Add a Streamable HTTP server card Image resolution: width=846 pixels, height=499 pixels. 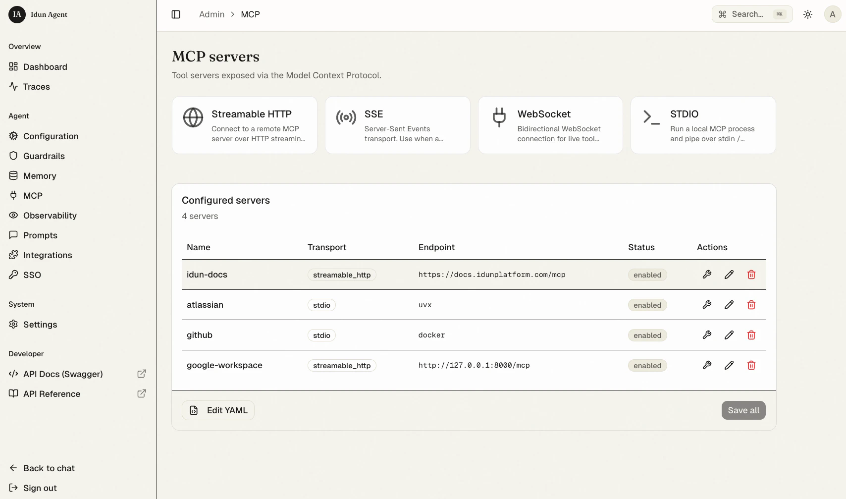[x=245, y=125]
